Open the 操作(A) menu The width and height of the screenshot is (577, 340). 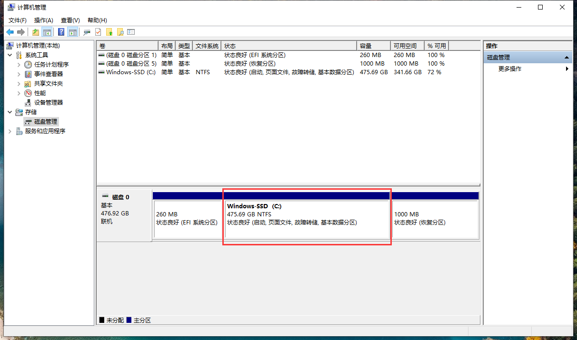pos(44,20)
